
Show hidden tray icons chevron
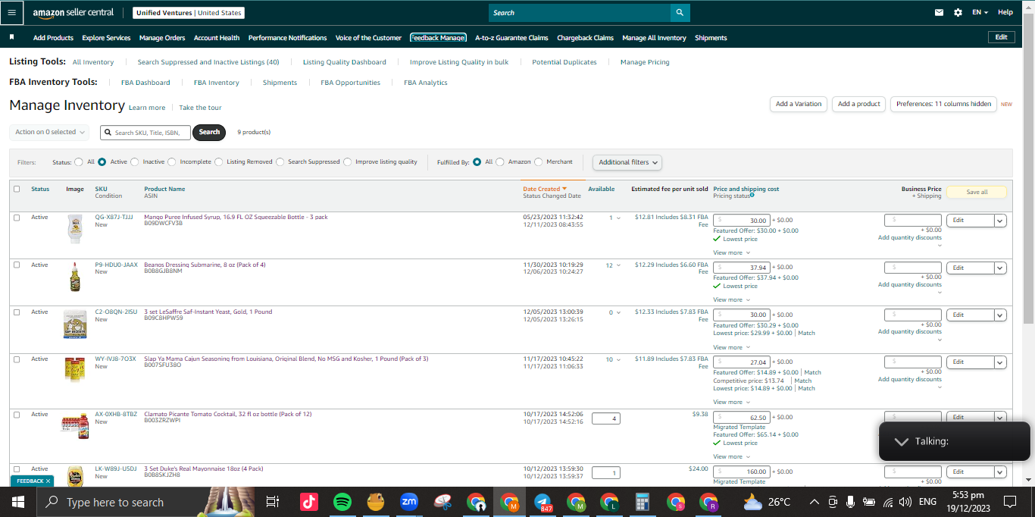click(x=815, y=502)
